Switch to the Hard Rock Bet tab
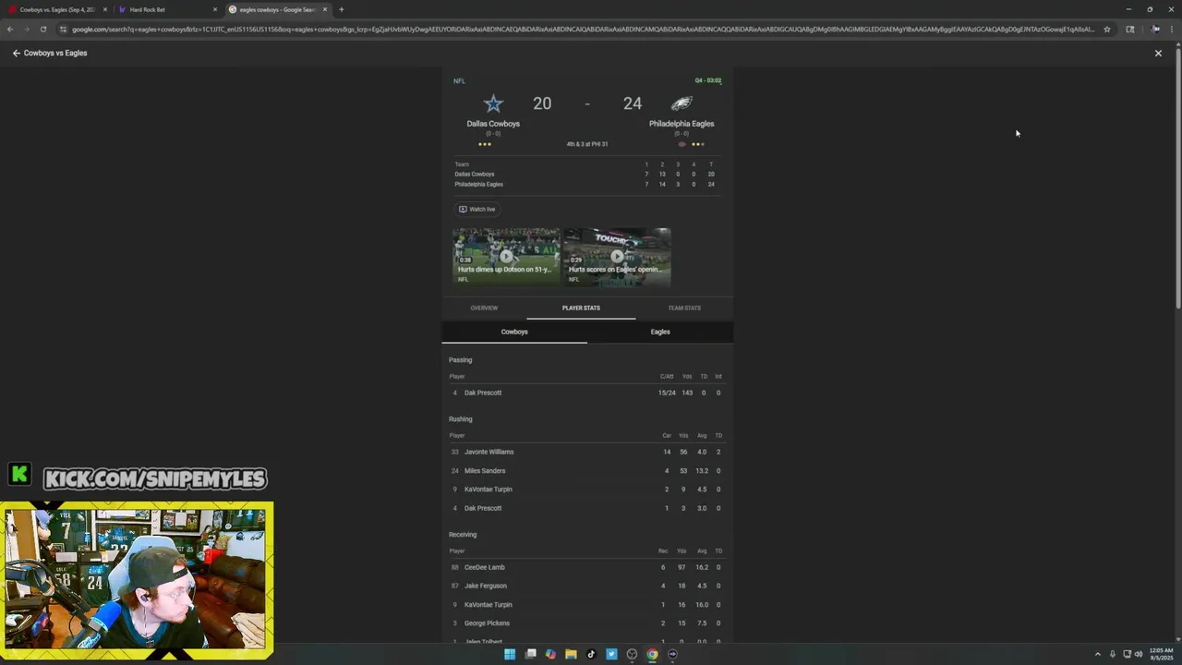 pyautogui.click(x=166, y=9)
